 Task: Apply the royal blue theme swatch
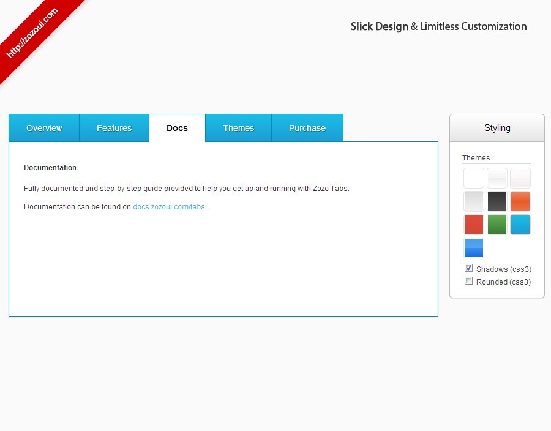pos(474,248)
